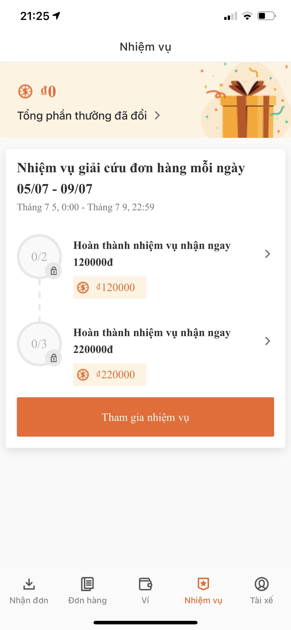The image size is (291, 630).
Task: Tap the Tham gia nhiệm vụ button
Action: click(x=145, y=417)
